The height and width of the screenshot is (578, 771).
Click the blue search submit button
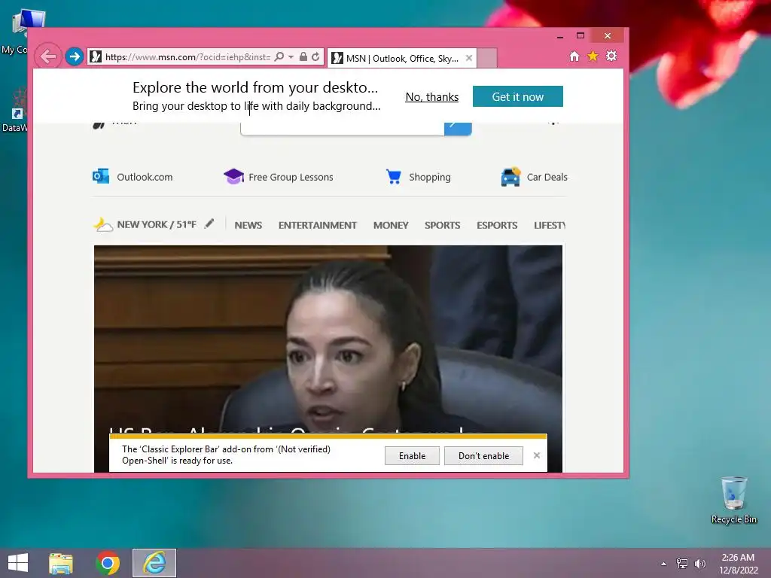click(458, 128)
